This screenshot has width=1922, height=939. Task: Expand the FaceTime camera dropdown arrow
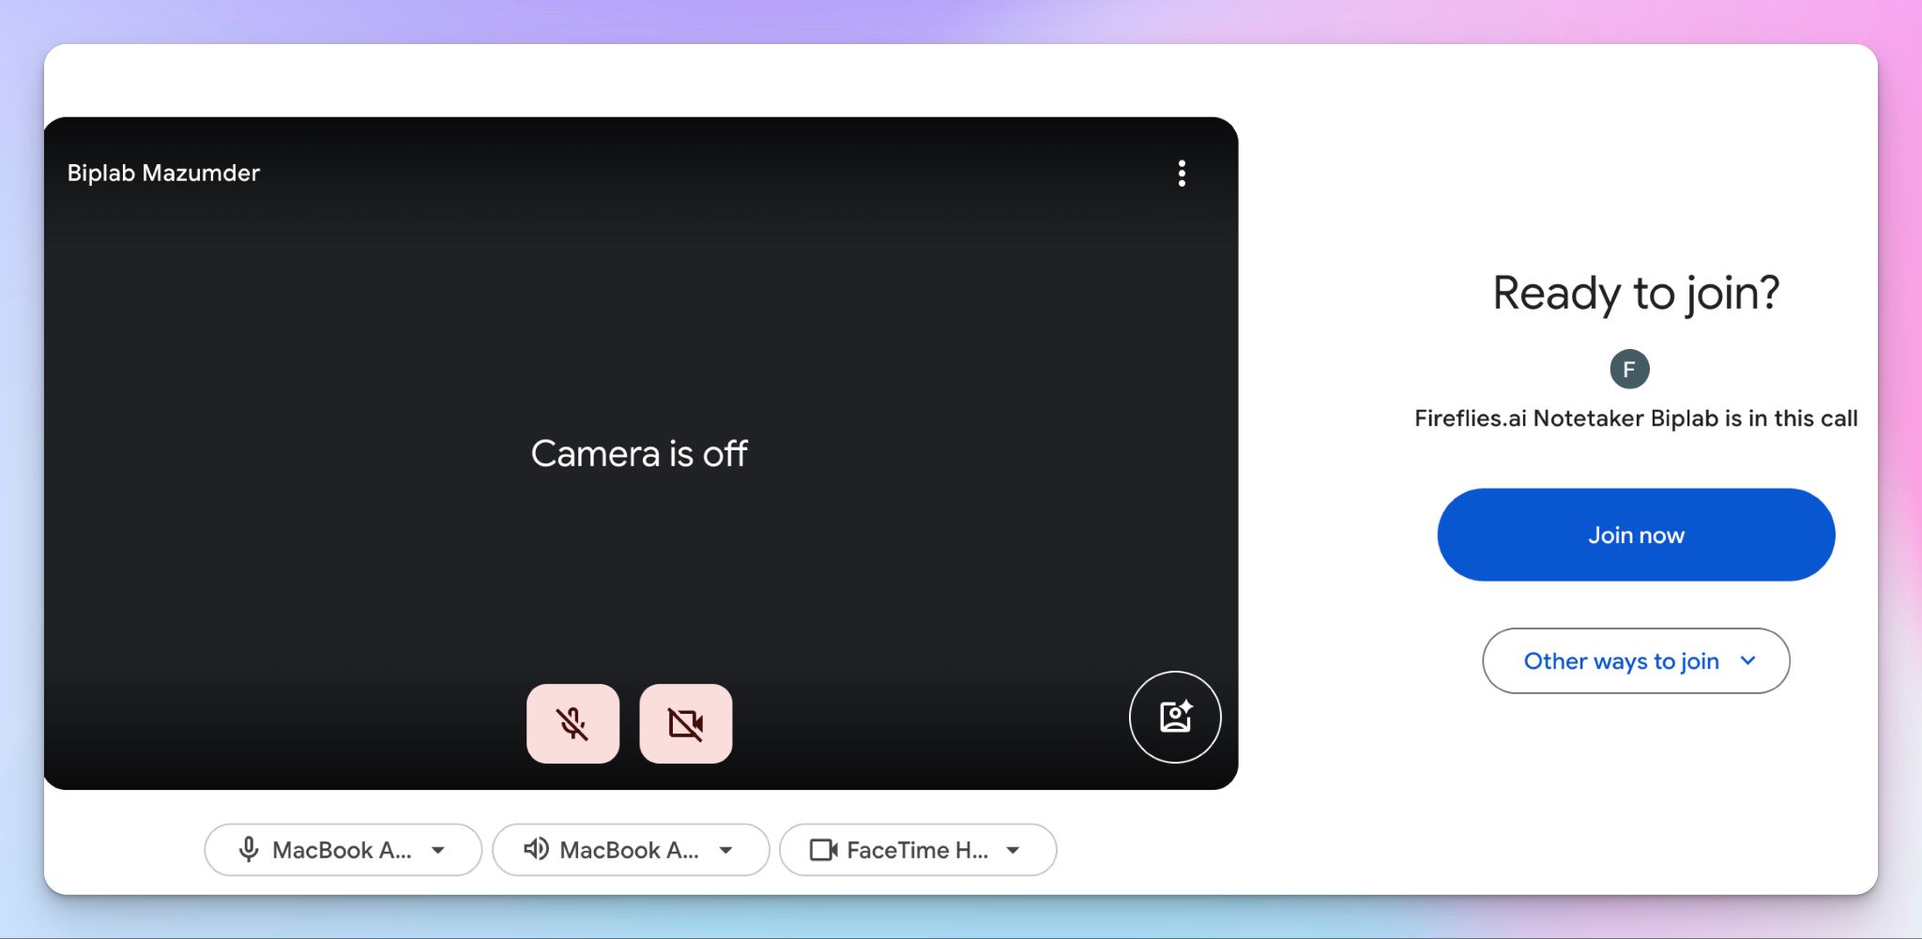coord(1013,851)
